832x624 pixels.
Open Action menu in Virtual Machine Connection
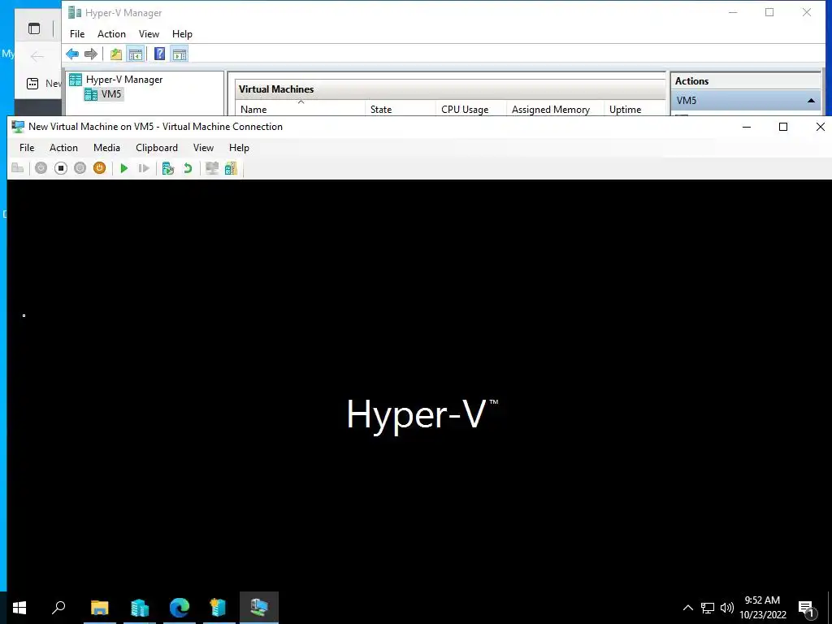(x=63, y=148)
